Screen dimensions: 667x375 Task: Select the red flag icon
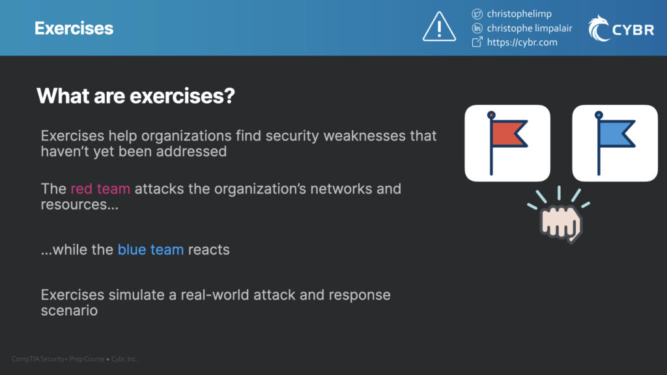pyautogui.click(x=507, y=143)
